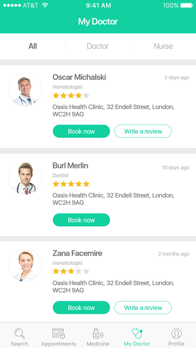Open the Profile icon
This screenshot has width=196, height=348.
[176, 333]
